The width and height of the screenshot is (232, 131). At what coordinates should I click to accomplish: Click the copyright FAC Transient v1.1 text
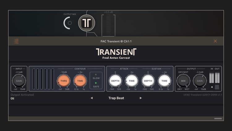203,95
